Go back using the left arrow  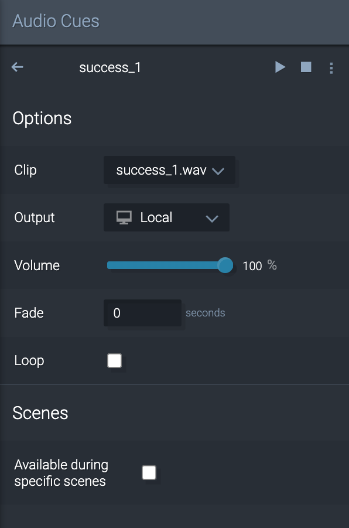point(17,67)
